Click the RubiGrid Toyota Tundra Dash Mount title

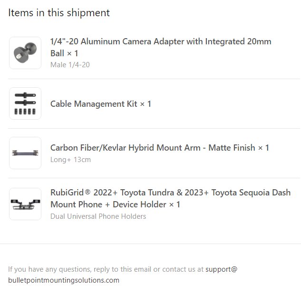point(170,198)
